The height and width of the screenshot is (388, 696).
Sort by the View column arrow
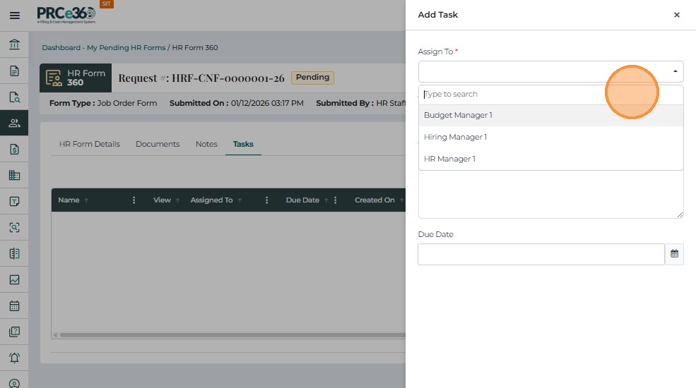pyautogui.click(x=177, y=200)
